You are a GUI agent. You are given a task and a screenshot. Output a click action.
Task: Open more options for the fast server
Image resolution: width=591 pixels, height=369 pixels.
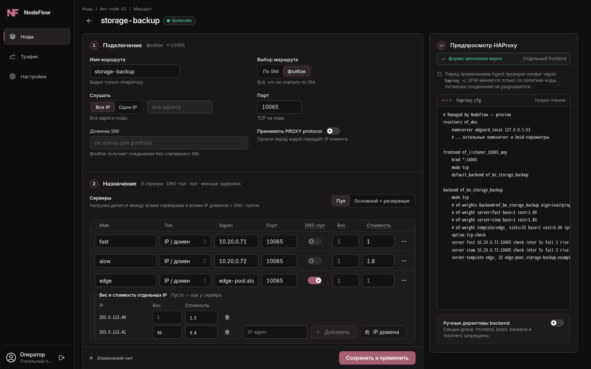click(404, 241)
